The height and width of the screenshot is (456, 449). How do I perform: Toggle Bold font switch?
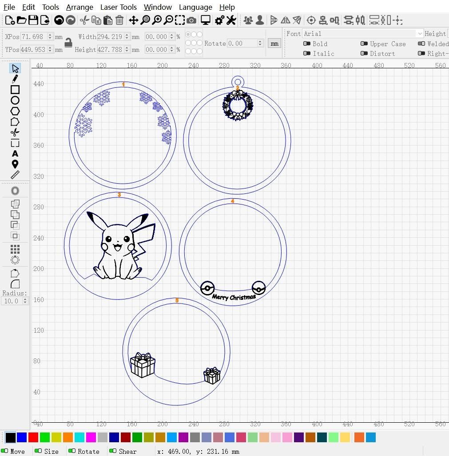pos(306,43)
